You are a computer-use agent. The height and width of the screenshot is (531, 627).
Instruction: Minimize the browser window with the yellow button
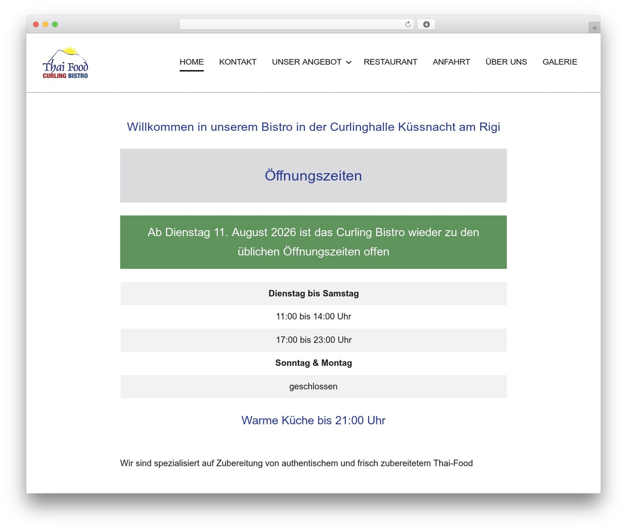click(x=46, y=24)
